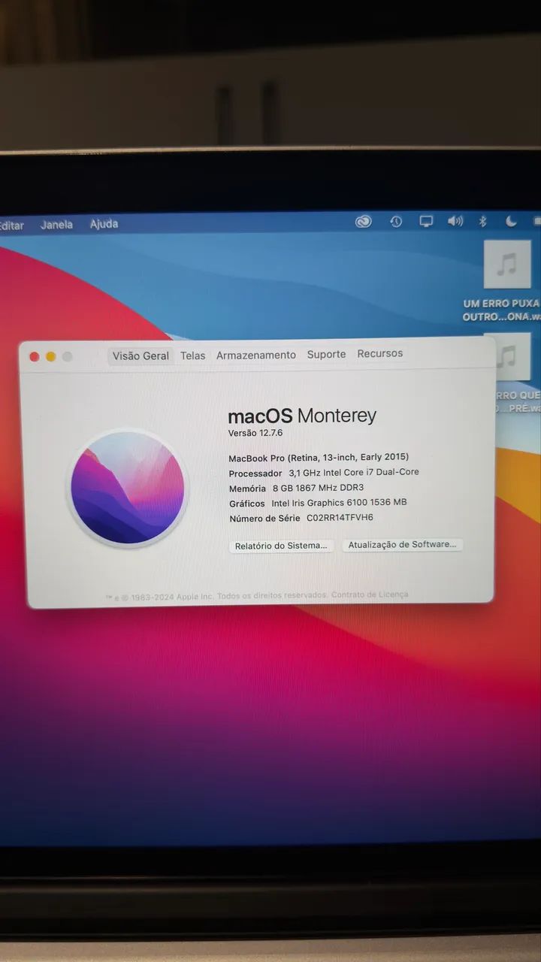This screenshot has width=541, height=962.
Task: Toggle the Do Not Disturb moon icon
Action: (x=511, y=220)
